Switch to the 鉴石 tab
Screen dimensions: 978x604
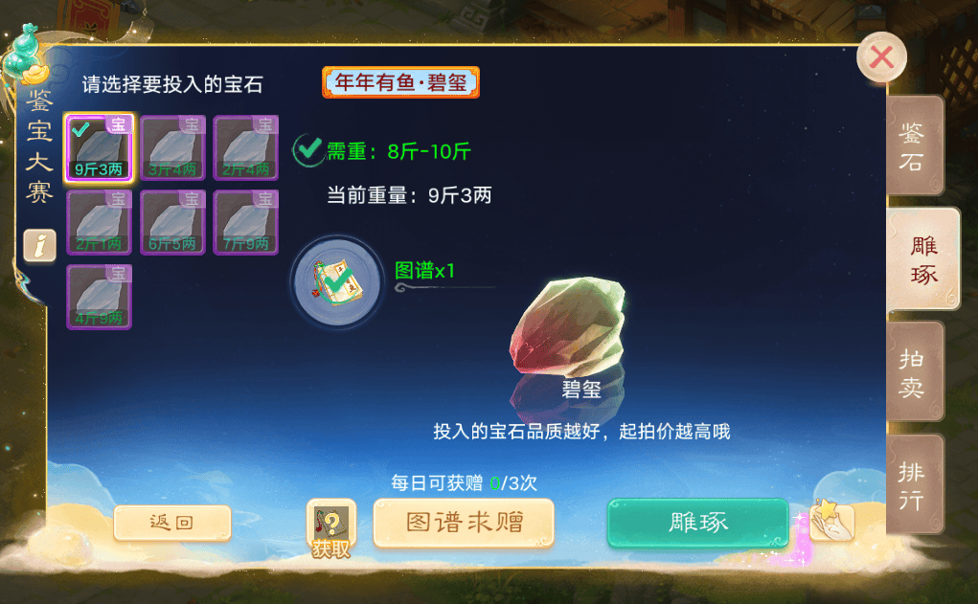tap(915, 145)
